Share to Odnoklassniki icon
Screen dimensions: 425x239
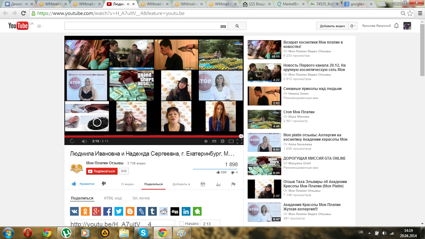coord(85,211)
